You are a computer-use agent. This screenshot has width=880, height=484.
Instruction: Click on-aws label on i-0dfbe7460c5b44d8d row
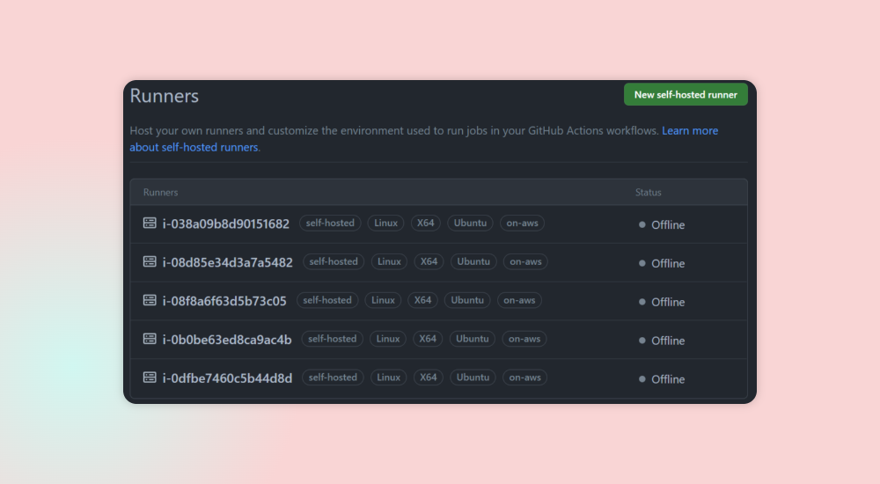[x=524, y=378]
